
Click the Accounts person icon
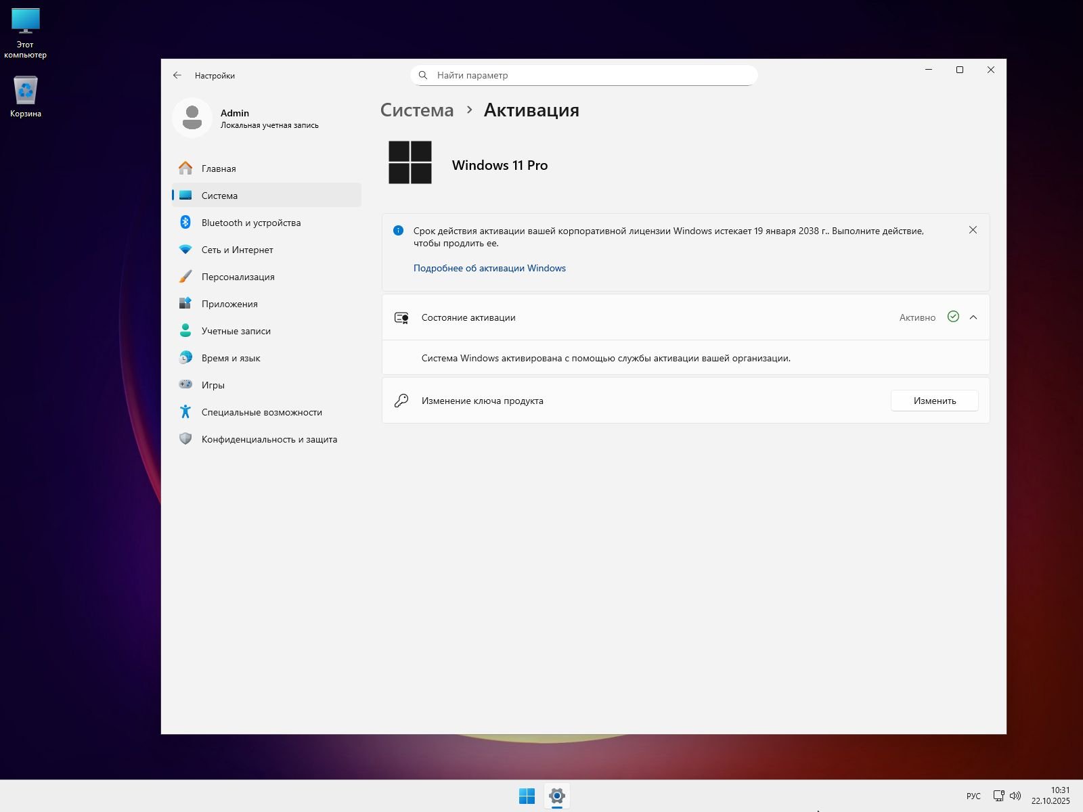185,331
